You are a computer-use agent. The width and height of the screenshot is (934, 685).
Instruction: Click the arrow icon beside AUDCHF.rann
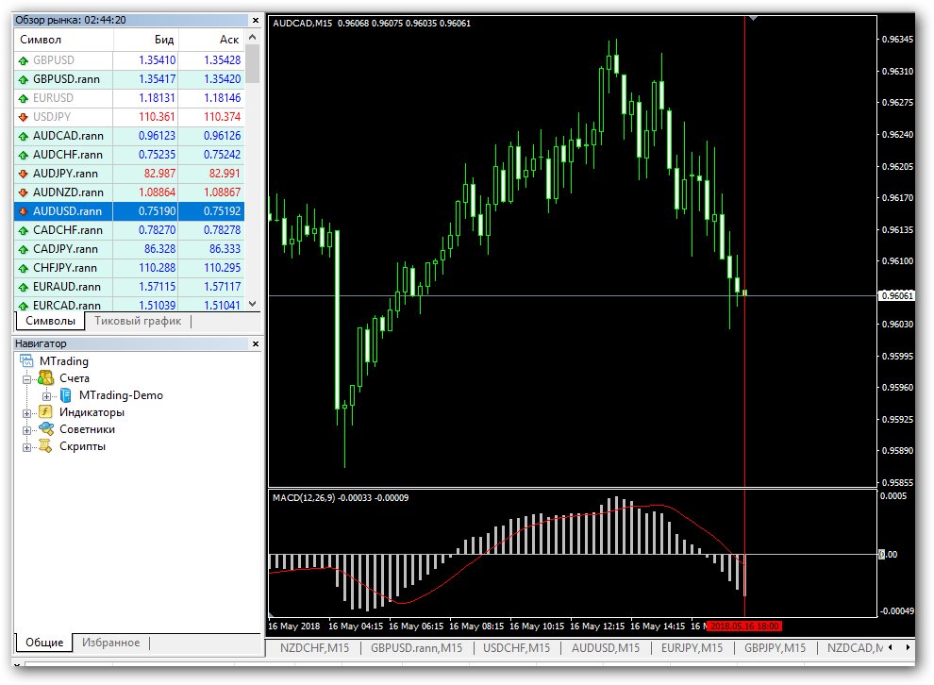pos(24,155)
